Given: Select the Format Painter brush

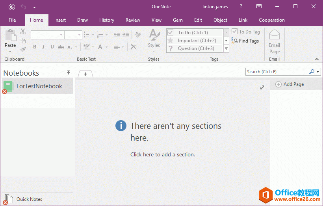Looking at the screenshot, I should point(23,50).
